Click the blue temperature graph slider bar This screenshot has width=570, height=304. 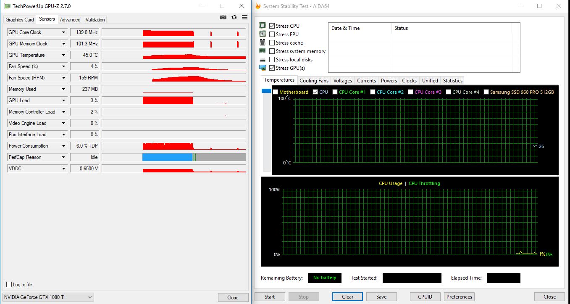(x=266, y=91)
